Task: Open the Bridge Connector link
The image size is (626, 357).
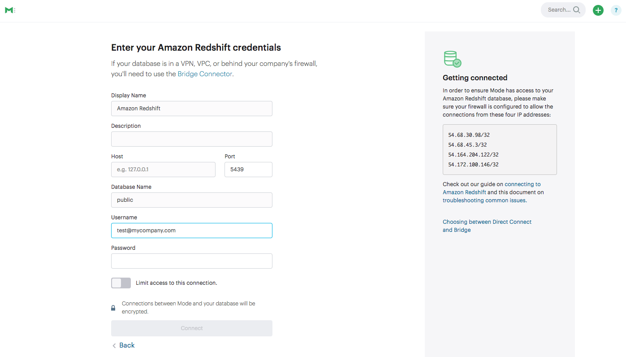Action: point(205,74)
